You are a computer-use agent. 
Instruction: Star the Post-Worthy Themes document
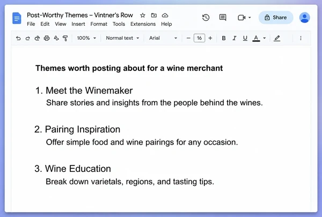pos(143,16)
